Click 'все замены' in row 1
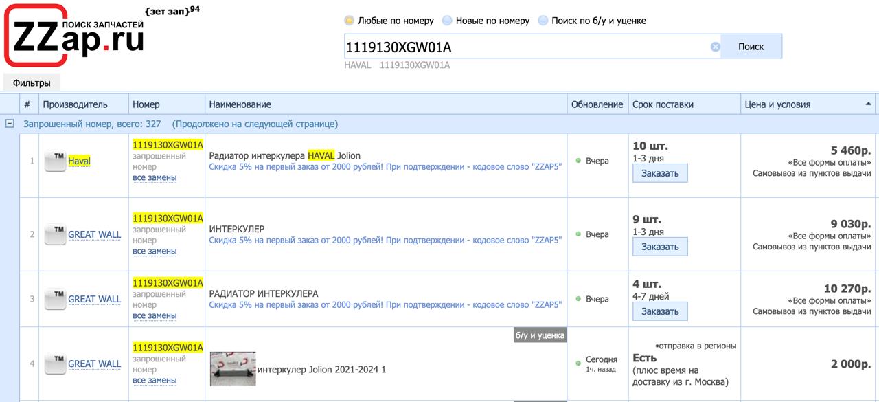Screen dimensions: 879x402 tap(155, 177)
